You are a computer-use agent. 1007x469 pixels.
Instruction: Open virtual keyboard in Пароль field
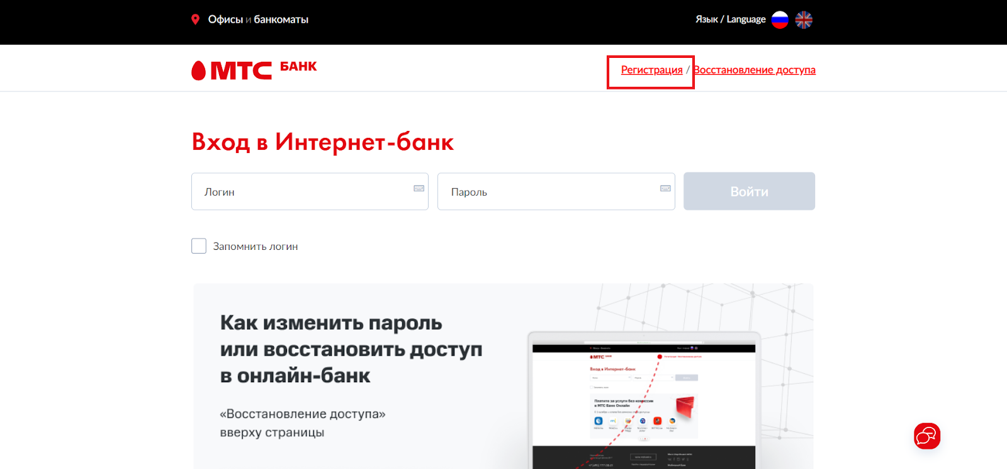pos(665,188)
